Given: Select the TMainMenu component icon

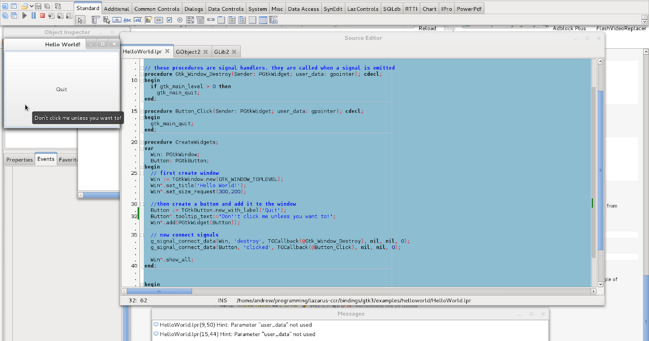Looking at the screenshot, I should pyautogui.click(x=96, y=20).
